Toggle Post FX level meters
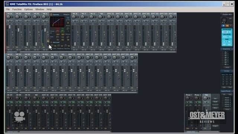This screenshot has height=134, width=238. pos(225,37)
